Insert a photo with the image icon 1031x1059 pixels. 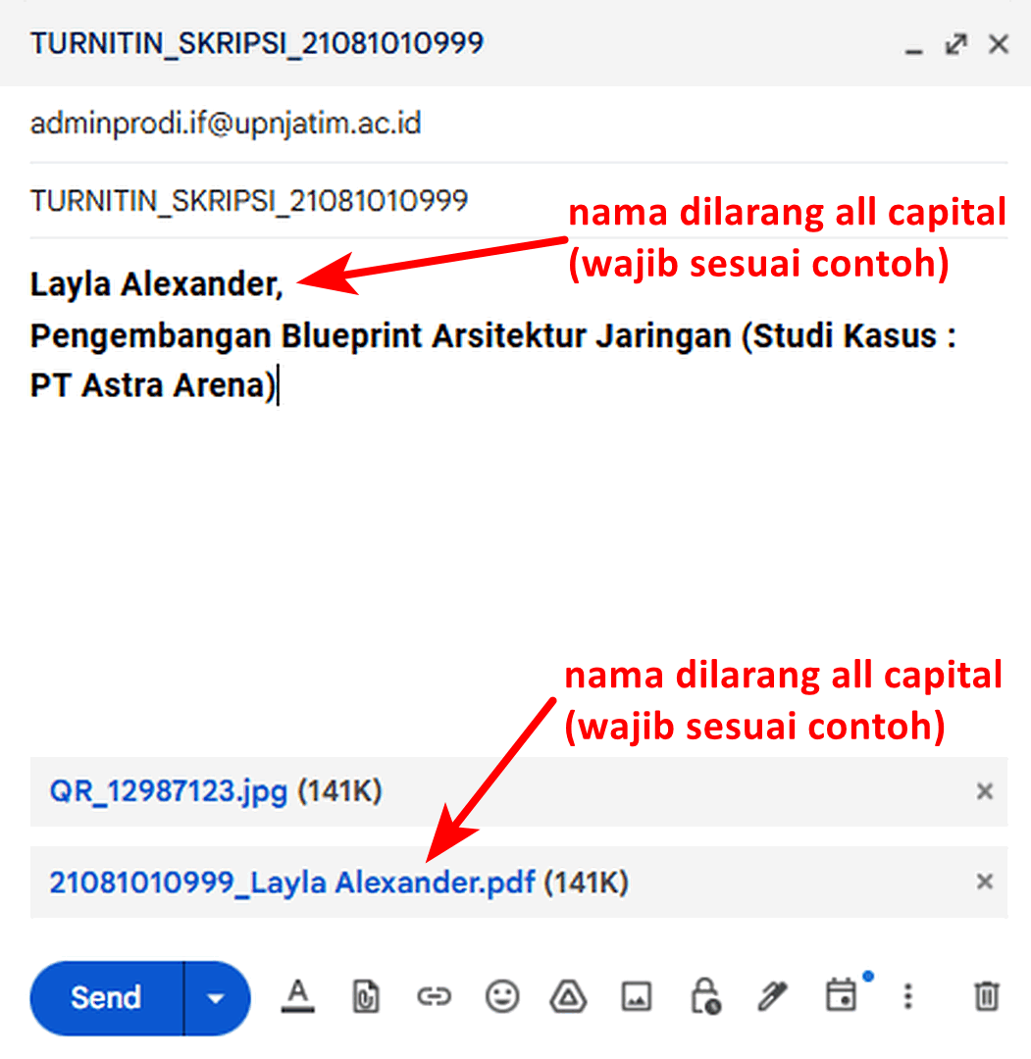coord(637,997)
